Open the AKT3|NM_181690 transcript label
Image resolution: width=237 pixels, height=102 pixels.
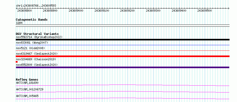[x=27, y=83]
